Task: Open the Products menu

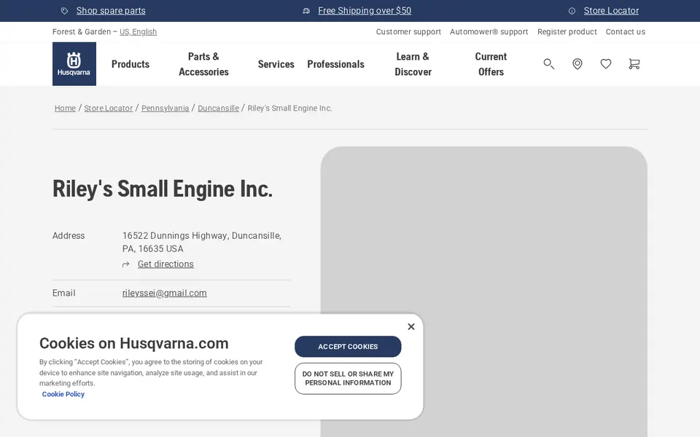Action: (x=131, y=64)
